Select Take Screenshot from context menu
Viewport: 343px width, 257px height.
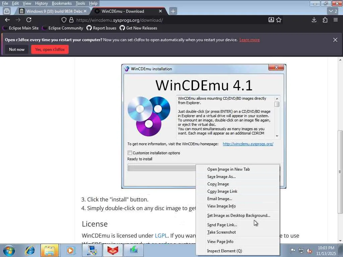coord(237,232)
